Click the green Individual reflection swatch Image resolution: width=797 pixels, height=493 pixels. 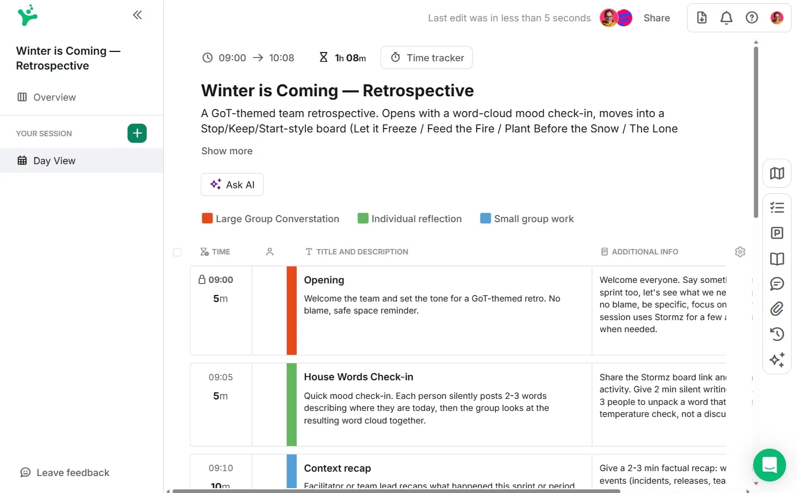coord(363,218)
